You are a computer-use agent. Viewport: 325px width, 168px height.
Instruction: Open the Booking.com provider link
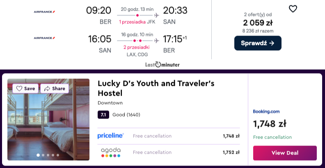(x=266, y=112)
